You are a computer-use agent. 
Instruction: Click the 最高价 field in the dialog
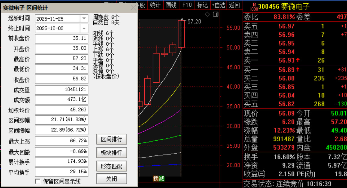(x=62, y=59)
